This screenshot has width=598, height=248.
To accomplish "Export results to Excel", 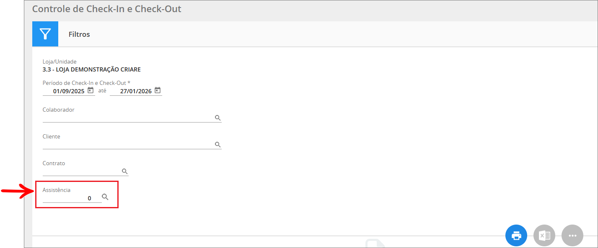I will click(x=544, y=236).
